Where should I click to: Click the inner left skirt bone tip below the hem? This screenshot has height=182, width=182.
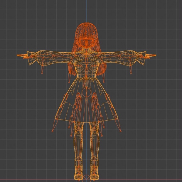[71, 136]
